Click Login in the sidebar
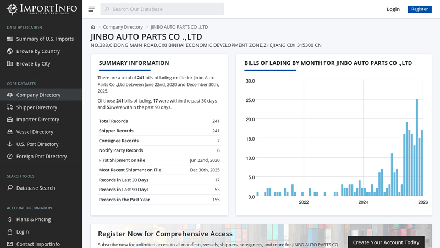This screenshot has width=440, height=248. 22,232
